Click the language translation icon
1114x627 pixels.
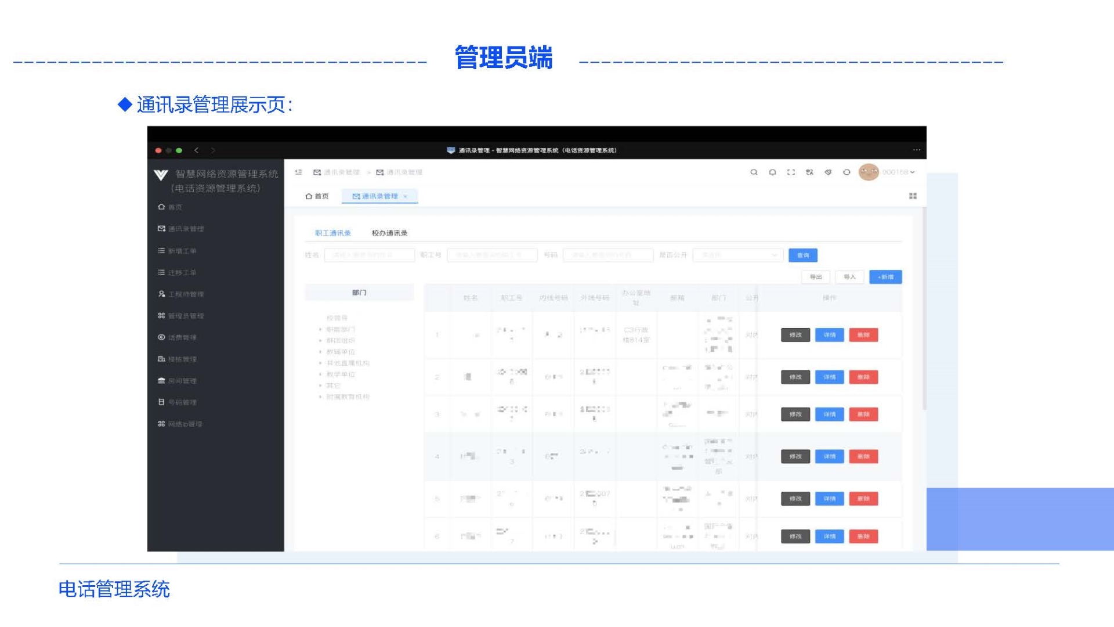pos(809,172)
